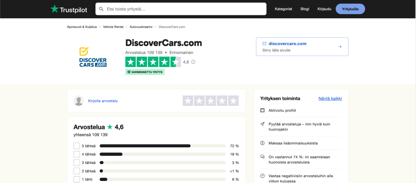Select the fourth empty rating star
This screenshot has width=416, height=183.
222,101
